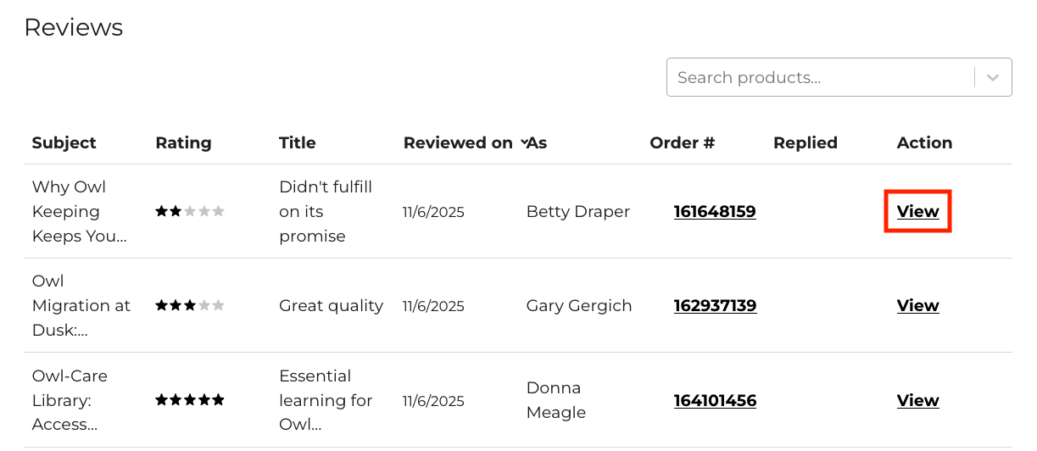Click the Order # column header
Screen dimensions: 1037x451
tap(682, 142)
